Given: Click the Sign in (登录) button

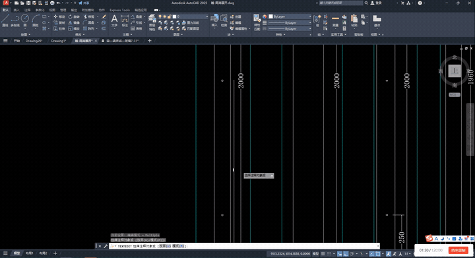Looking at the screenshot, I should point(376,3).
